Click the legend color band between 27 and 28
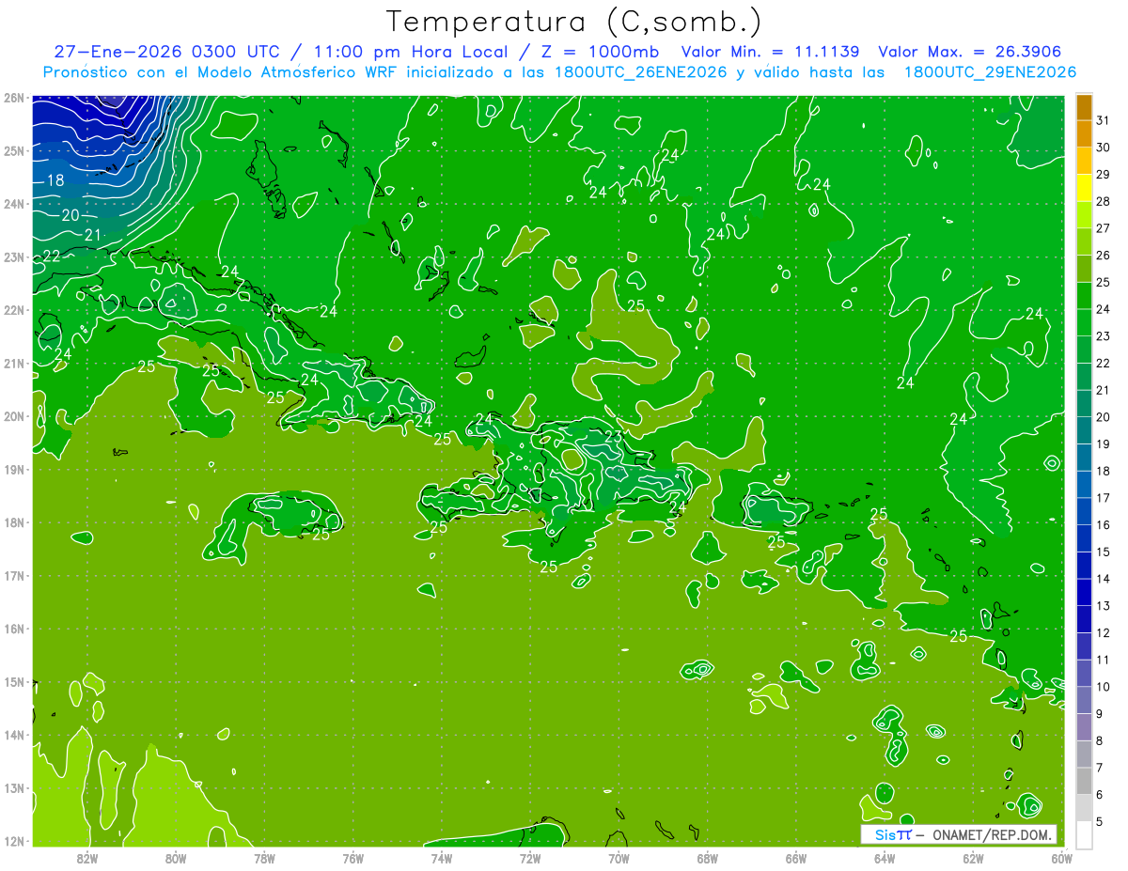Viewport: 1128px width, 871px height. (x=1084, y=214)
